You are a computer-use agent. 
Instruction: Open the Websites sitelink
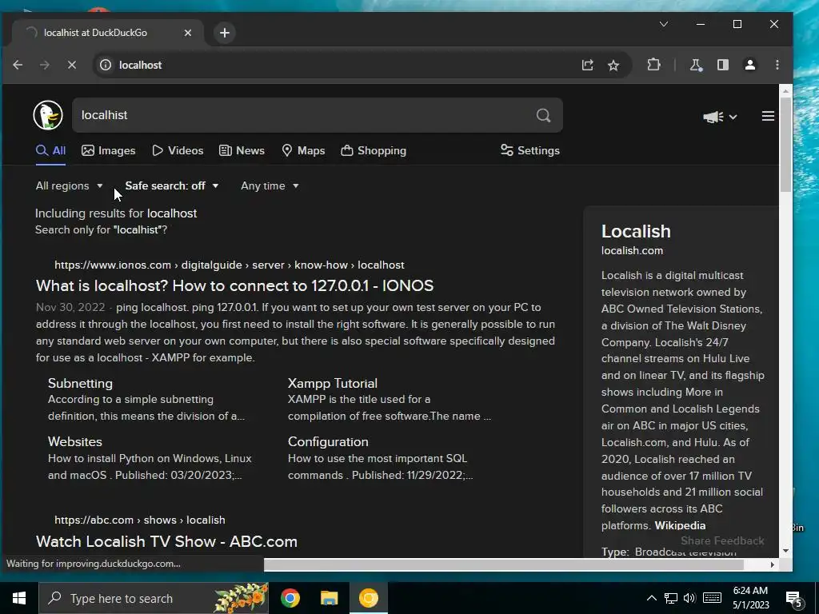click(x=75, y=441)
